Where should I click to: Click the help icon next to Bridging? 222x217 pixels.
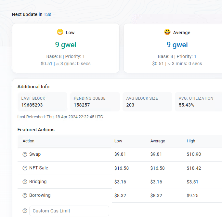pyautogui.click(x=25, y=182)
